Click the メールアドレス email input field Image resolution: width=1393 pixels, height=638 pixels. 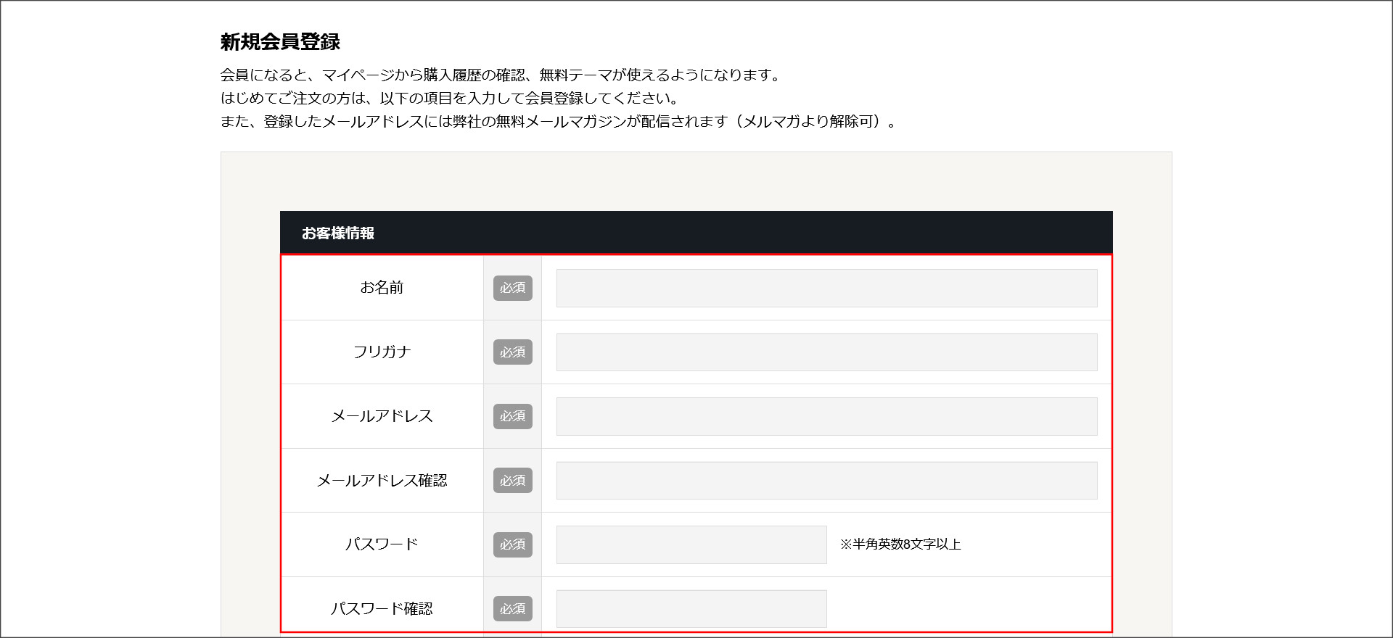point(826,416)
